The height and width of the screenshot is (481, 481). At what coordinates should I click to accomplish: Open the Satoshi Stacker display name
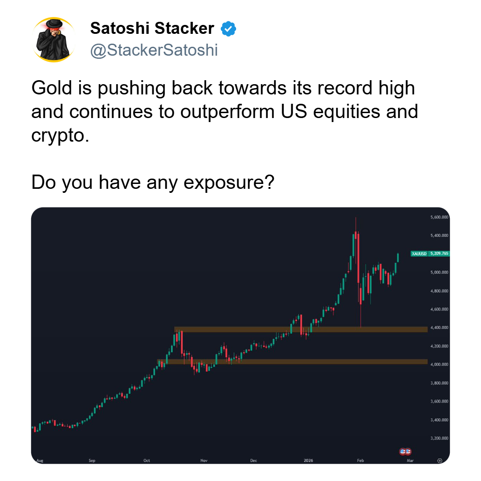pyautogui.click(x=152, y=29)
